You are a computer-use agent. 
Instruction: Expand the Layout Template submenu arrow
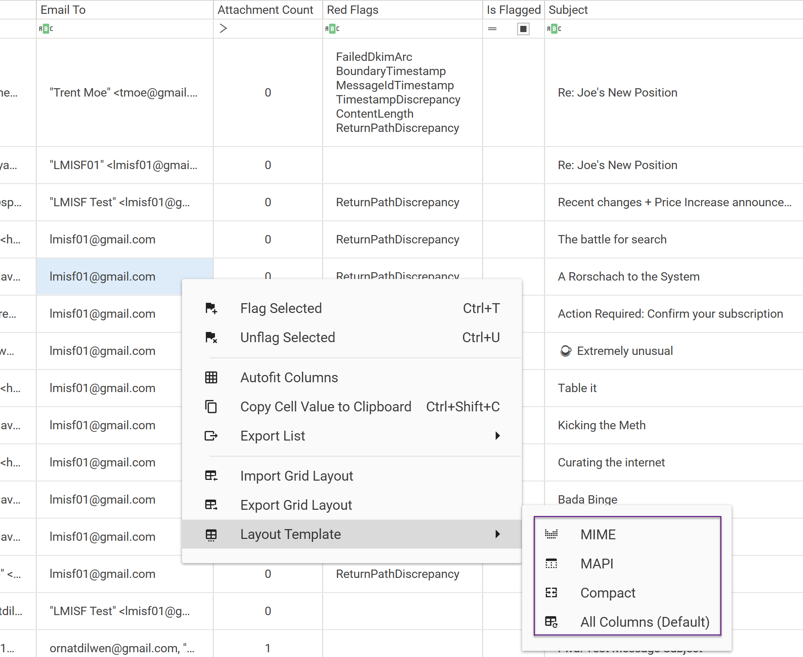[497, 534]
